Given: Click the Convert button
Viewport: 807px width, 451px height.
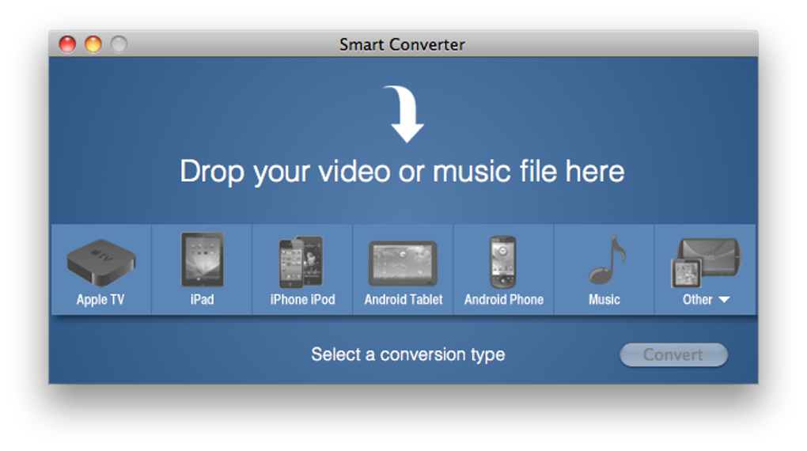Looking at the screenshot, I should click(x=673, y=354).
